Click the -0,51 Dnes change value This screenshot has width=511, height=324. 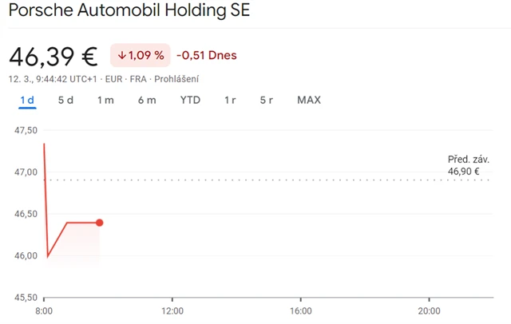click(206, 56)
